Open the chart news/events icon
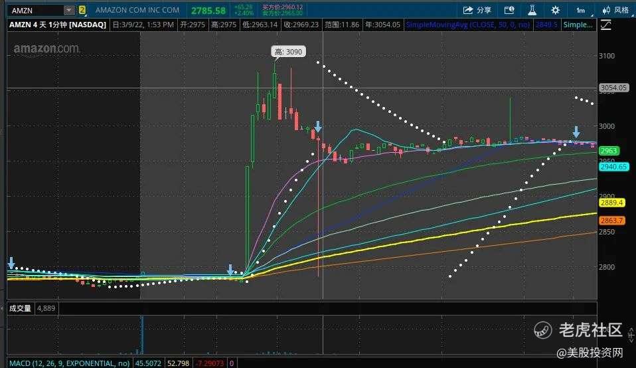The width and height of the screenshot is (636, 368). point(509,10)
